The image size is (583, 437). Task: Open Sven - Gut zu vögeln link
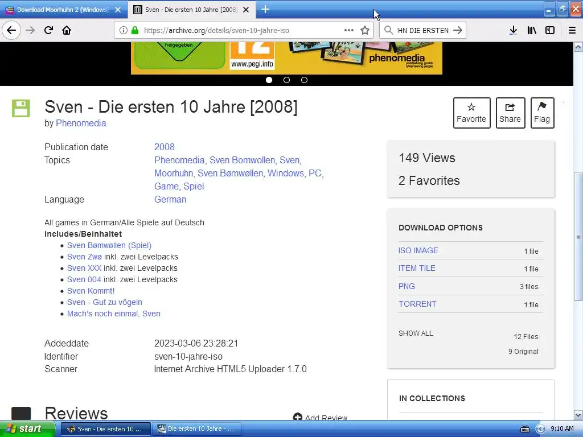coord(105,302)
